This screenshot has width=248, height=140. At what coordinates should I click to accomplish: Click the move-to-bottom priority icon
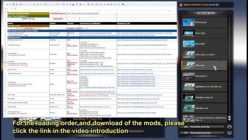[x=229, y=133]
